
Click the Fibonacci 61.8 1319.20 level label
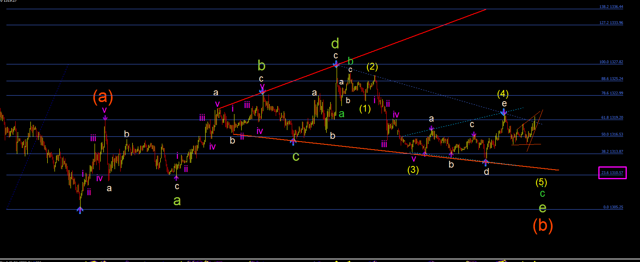coord(612,118)
